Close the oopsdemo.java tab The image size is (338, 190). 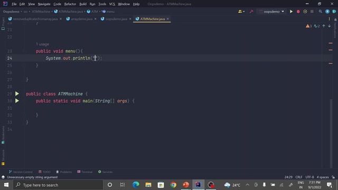[x=130, y=19]
